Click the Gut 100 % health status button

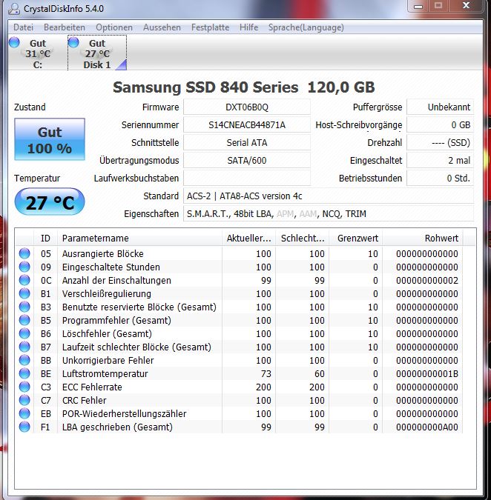point(50,139)
